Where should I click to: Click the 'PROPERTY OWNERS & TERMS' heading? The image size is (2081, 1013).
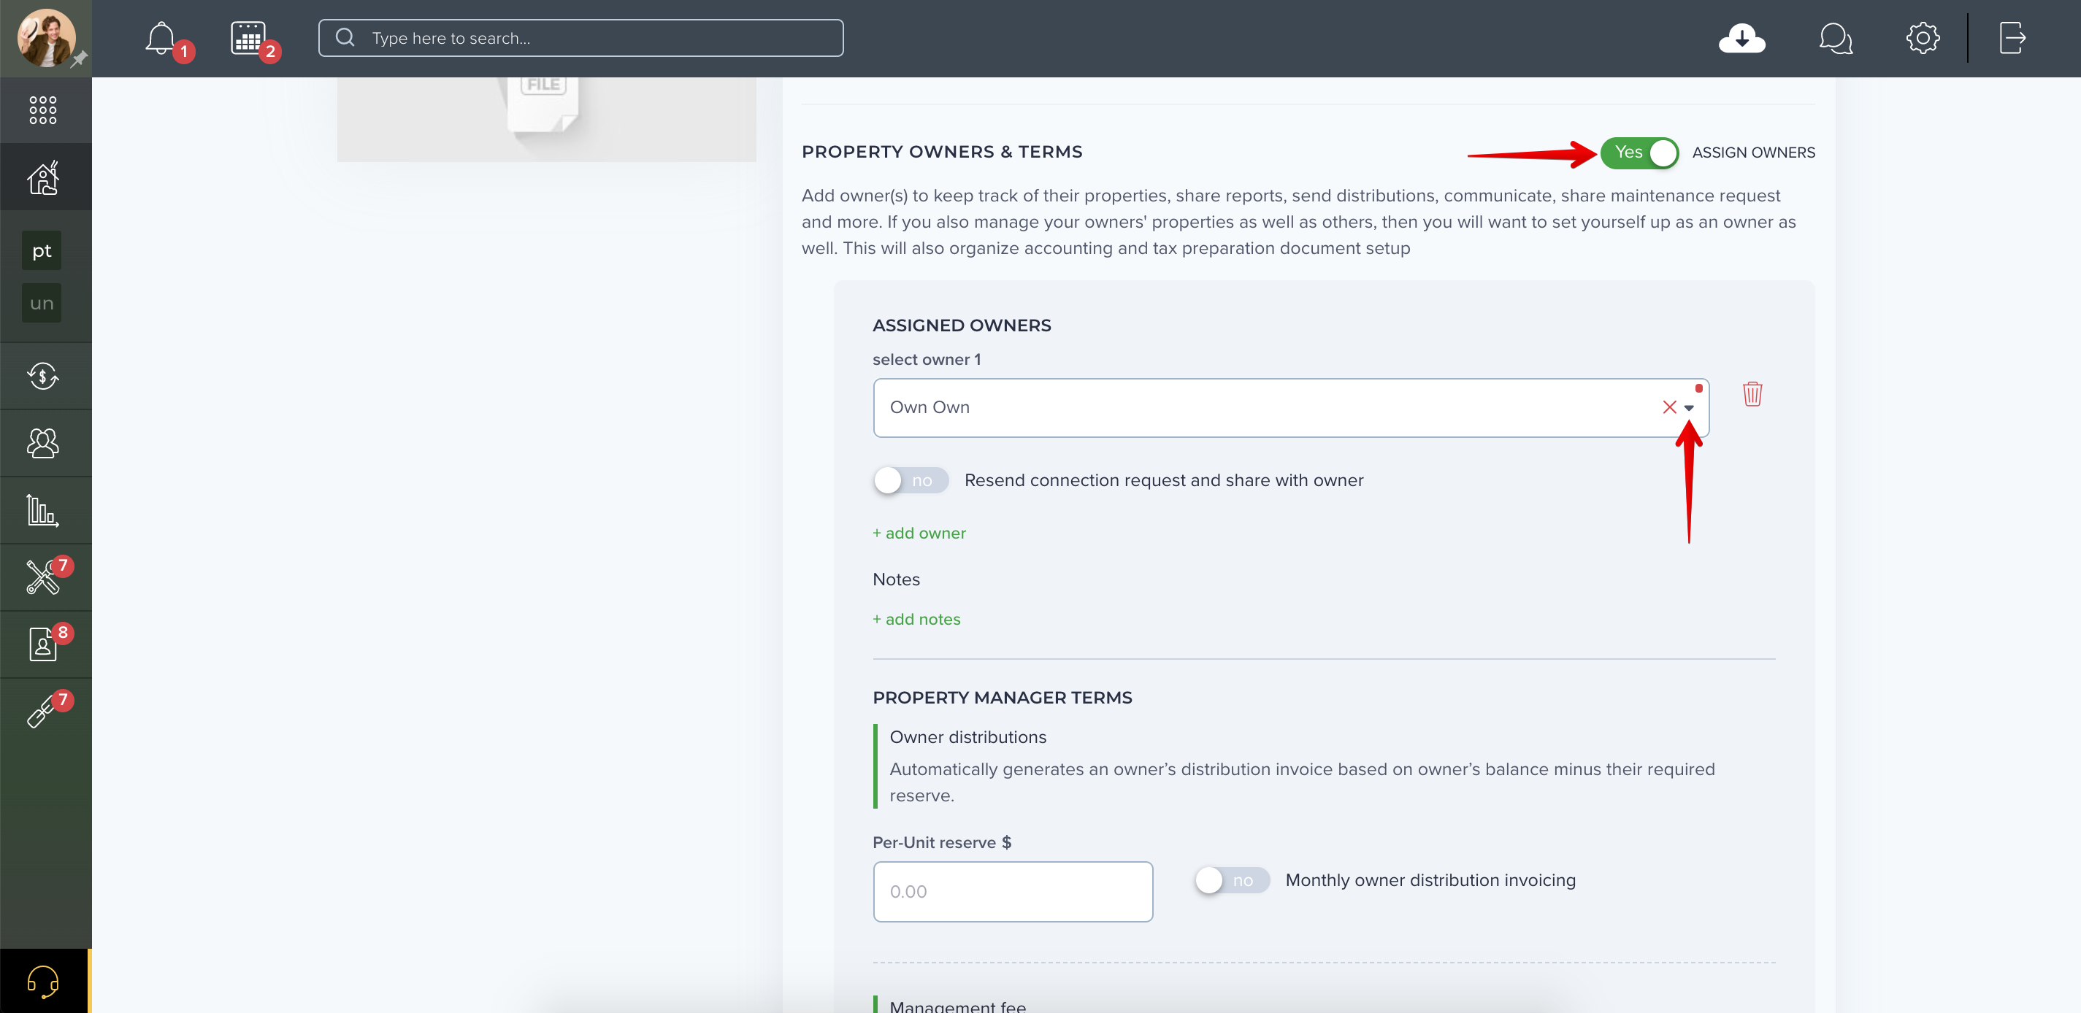coord(942,152)
